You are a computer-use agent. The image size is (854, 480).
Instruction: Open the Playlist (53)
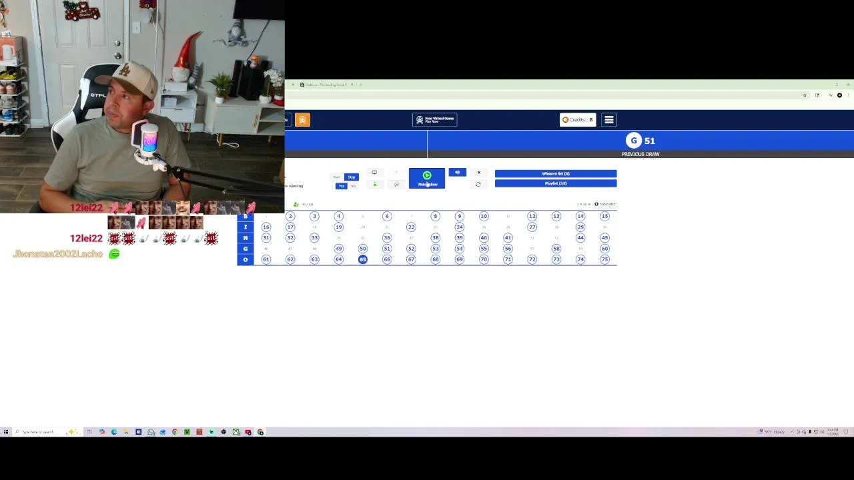point(556,183)
